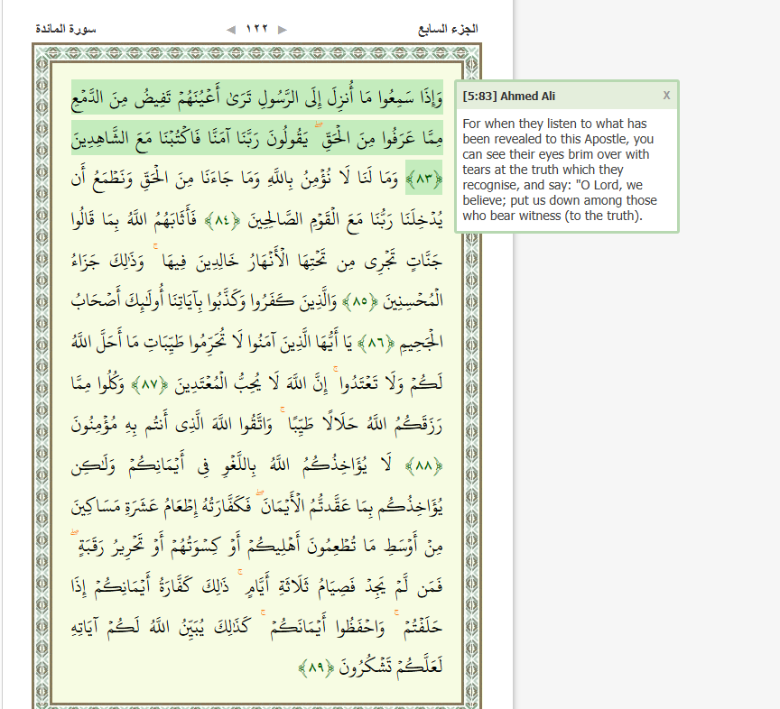Click the line beginning فَمَن لَّمْ يَجِدْ
The height and width of the screenshot is (709, 780).
click(x=257, y=586)
